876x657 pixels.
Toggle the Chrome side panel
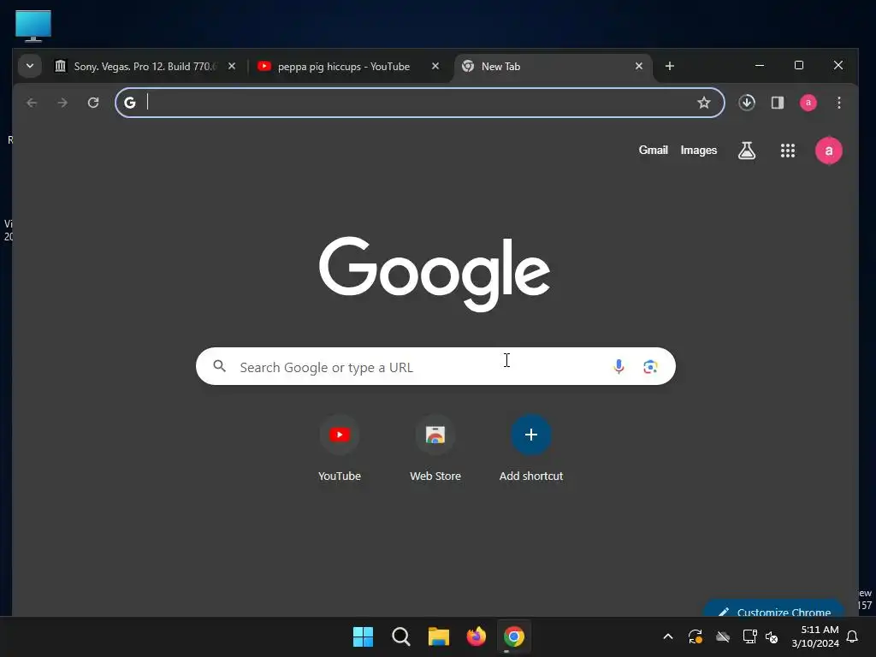pyautogui.click(x=777, y=103)
